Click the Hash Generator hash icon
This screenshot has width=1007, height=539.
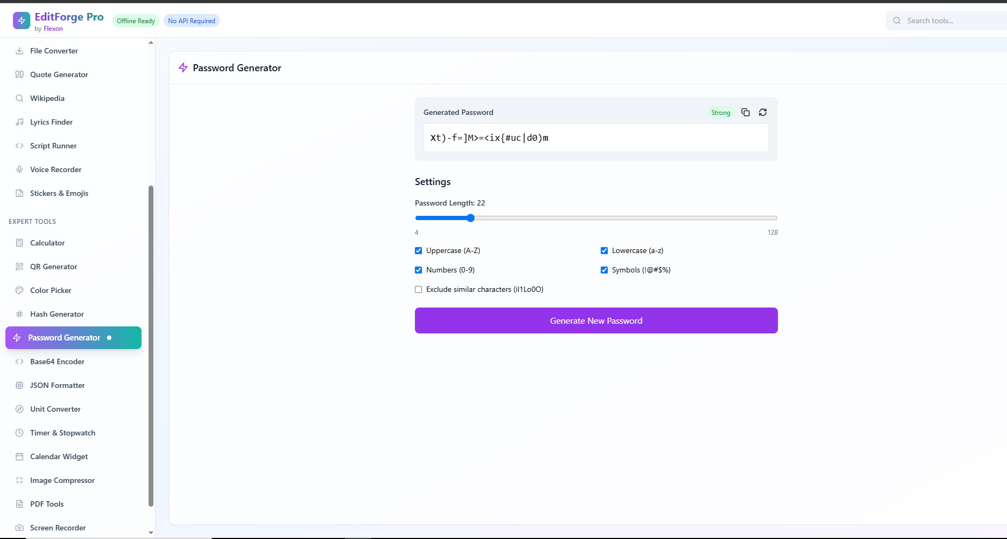coord(19,314)
